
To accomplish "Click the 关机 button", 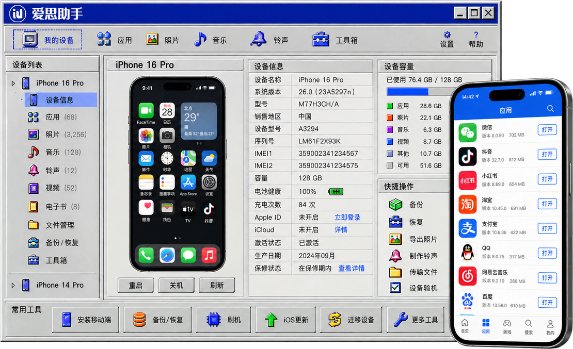I will (176, 285).
